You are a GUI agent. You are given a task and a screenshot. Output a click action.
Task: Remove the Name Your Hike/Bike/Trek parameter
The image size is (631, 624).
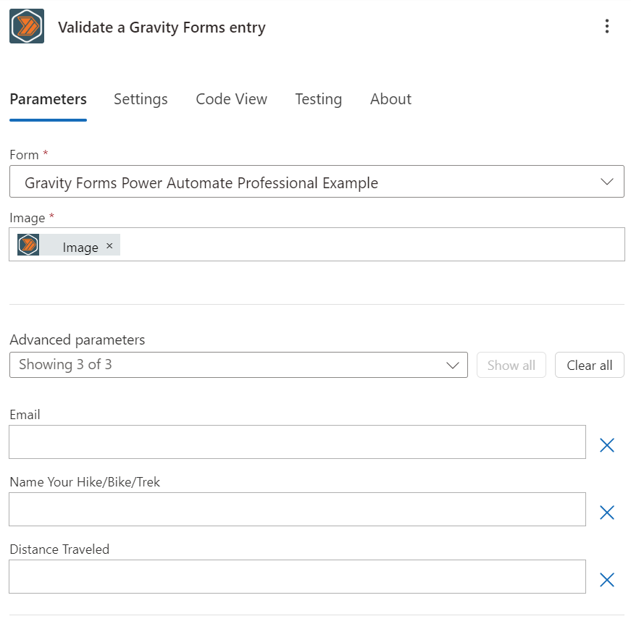coord(607,513)
